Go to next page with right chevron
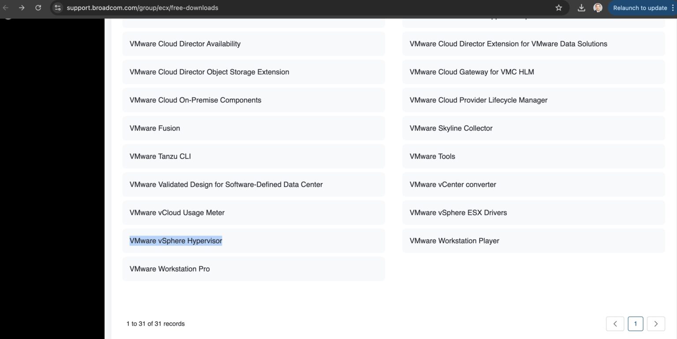The height and width of the screenshot is (339, 677). (655, 323)
